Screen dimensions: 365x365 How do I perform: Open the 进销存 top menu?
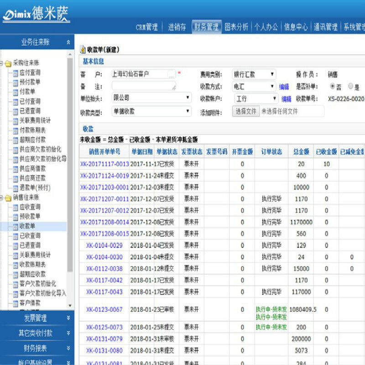click(177, 27)
